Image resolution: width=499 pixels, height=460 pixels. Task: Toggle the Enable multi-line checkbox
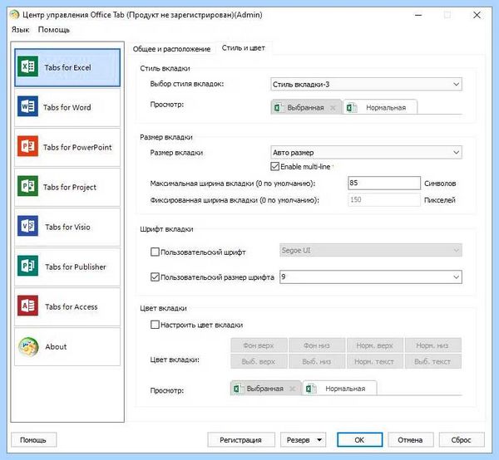274,166
